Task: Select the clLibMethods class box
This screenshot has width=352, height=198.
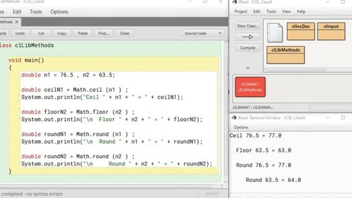Action: 285,55
